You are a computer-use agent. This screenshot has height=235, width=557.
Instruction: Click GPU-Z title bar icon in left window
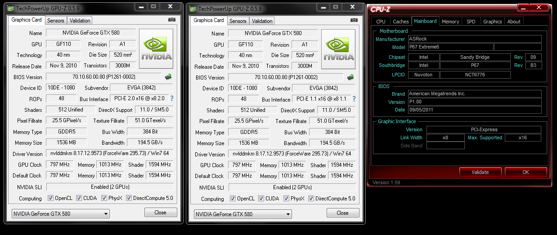point(10,9)
